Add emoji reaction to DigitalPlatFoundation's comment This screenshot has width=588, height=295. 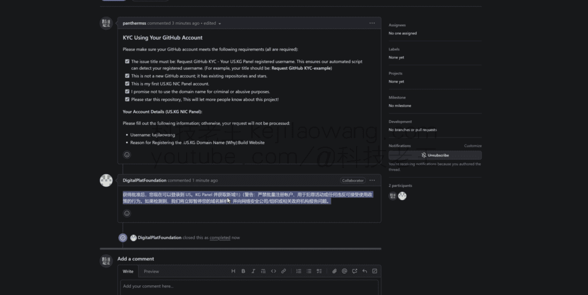127,213
